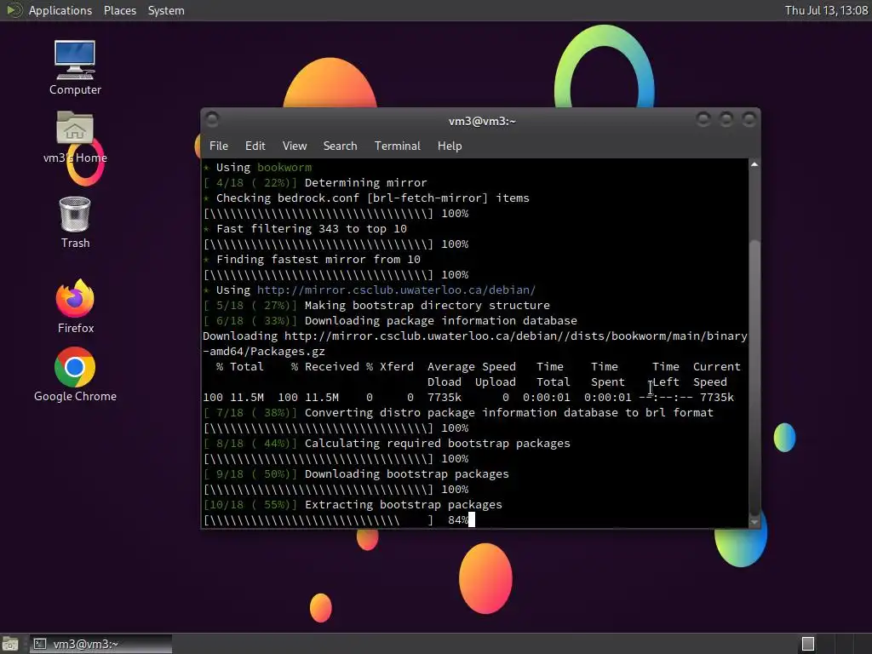872x654 pixels.
Task: Launch Firefox from the desktop
Action: tap(75, 307)
